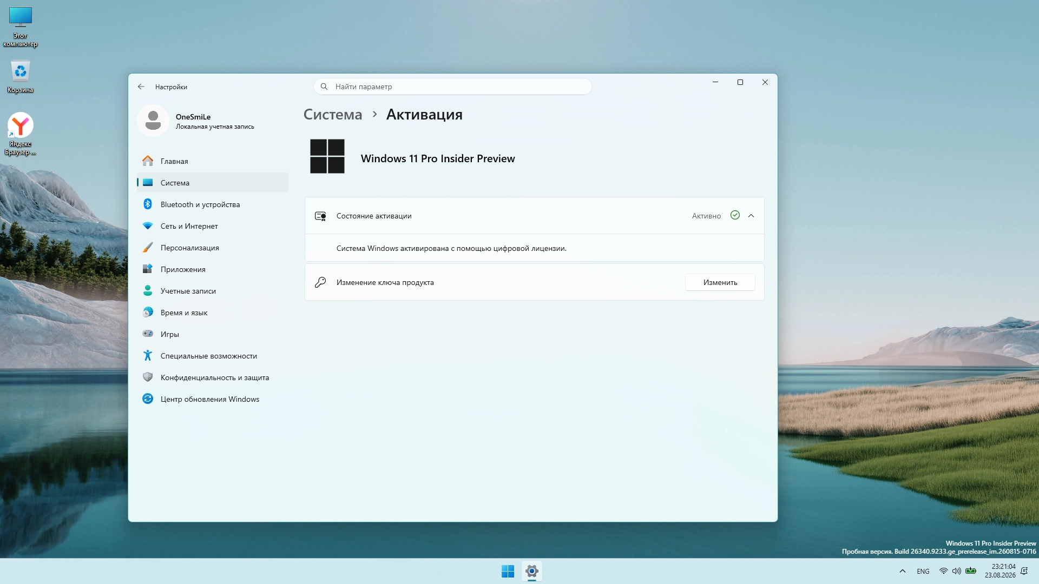The height and width of the screenshot is (584, 1039).
Task: Go to Сеть и Интернет
Action: [213, 226]
